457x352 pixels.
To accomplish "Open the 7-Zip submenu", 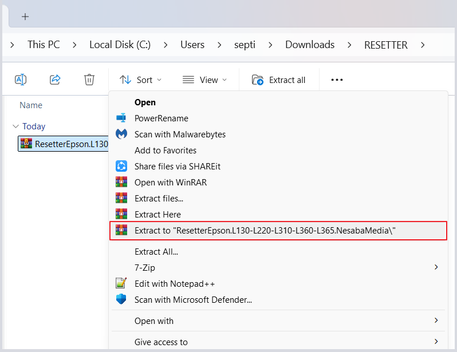I will [x=278, y=267].
